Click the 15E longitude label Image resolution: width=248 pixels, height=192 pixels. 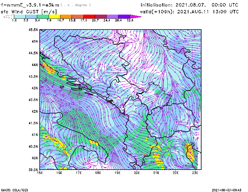click(40, 173)
